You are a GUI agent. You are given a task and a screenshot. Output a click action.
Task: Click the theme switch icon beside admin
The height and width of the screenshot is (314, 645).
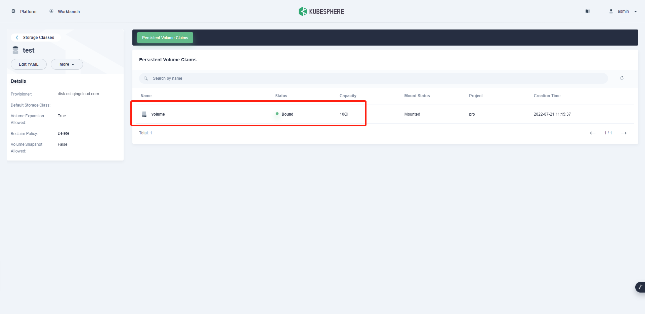point(588,11)
